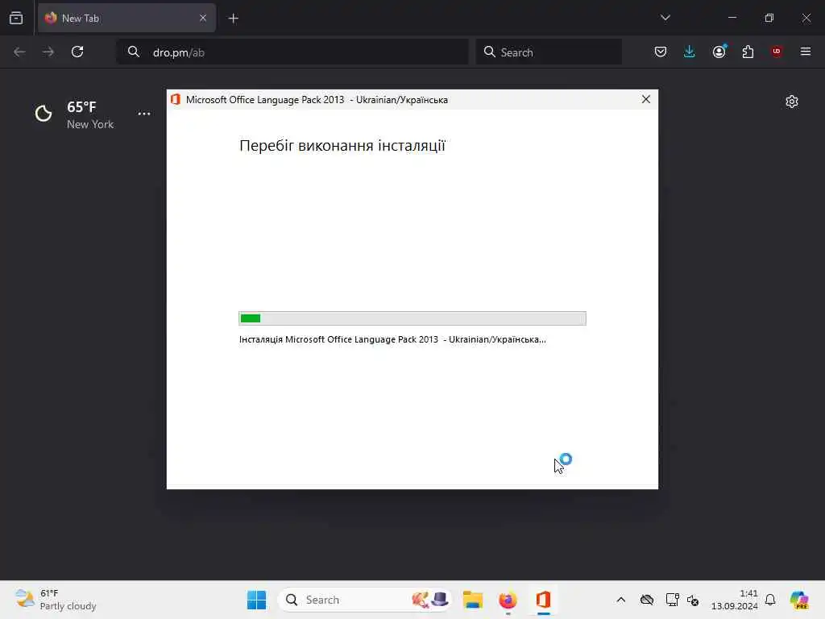Viewport: 825px width, 619px height.
Task: List all tabs with the chevron
Action: coord(665,18)
